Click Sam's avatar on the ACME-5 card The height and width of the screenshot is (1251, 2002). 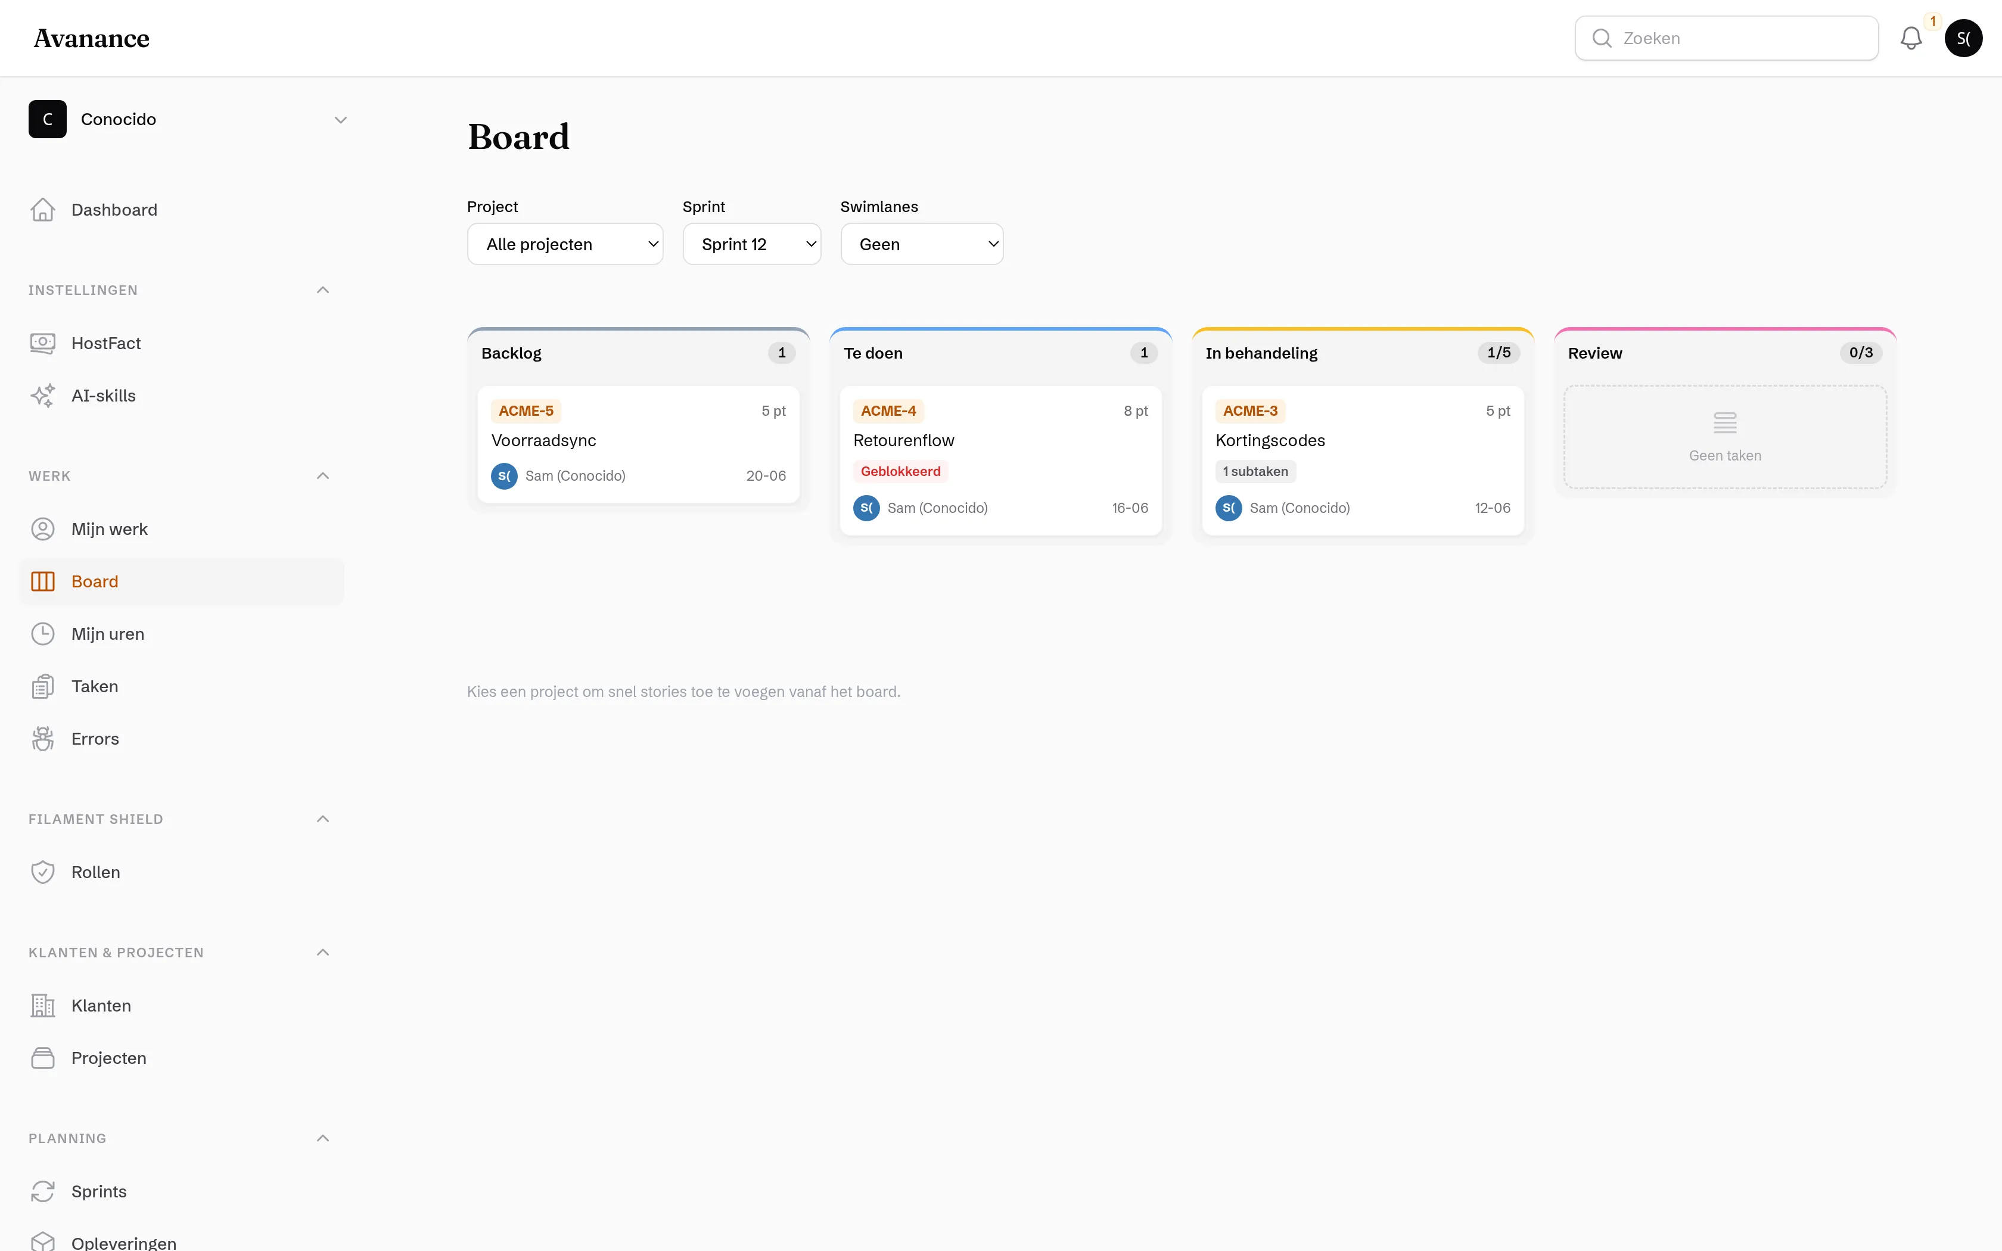click(x=504, y=476)
